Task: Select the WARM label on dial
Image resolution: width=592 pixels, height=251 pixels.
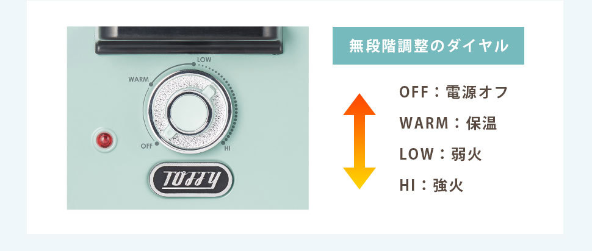Action: (x=139, y=80)
